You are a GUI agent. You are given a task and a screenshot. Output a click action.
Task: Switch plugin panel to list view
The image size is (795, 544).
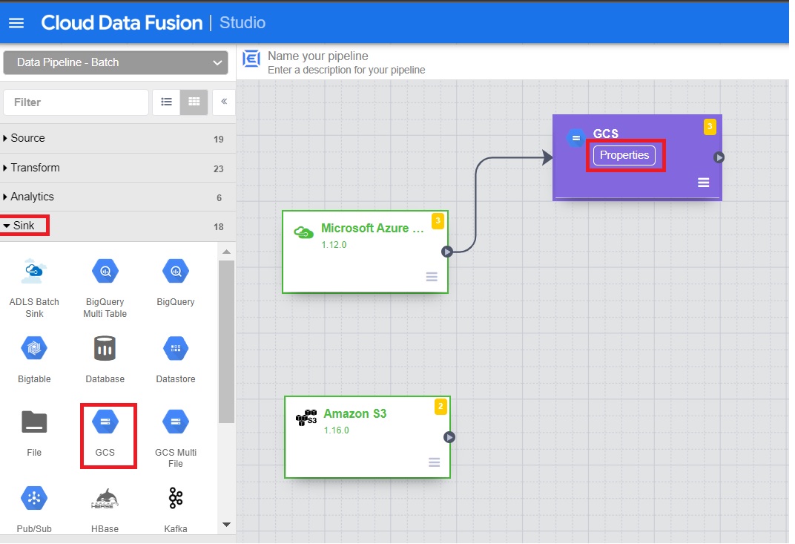pyautogui.click(x=166, y=102)
